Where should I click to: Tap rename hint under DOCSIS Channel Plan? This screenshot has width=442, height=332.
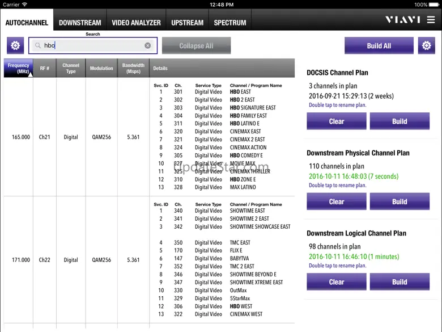click(337, 105)
